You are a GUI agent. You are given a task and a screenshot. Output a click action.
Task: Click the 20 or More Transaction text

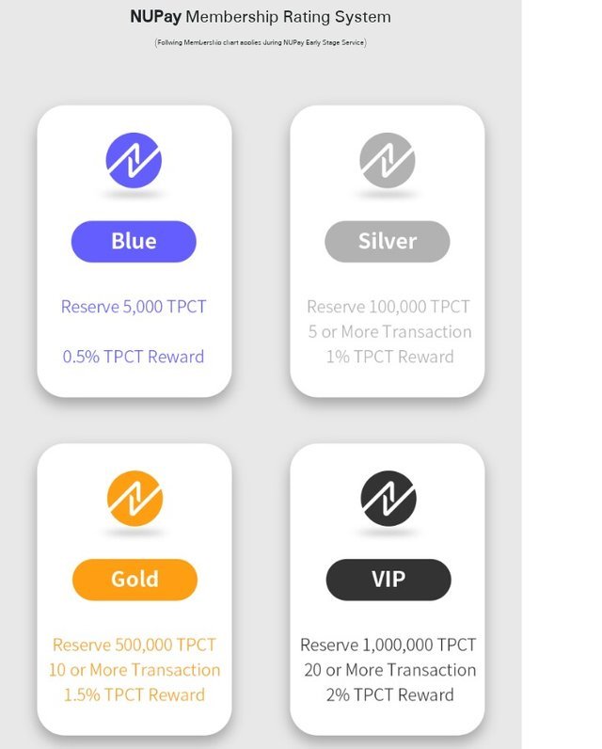(x=389, y=670)
